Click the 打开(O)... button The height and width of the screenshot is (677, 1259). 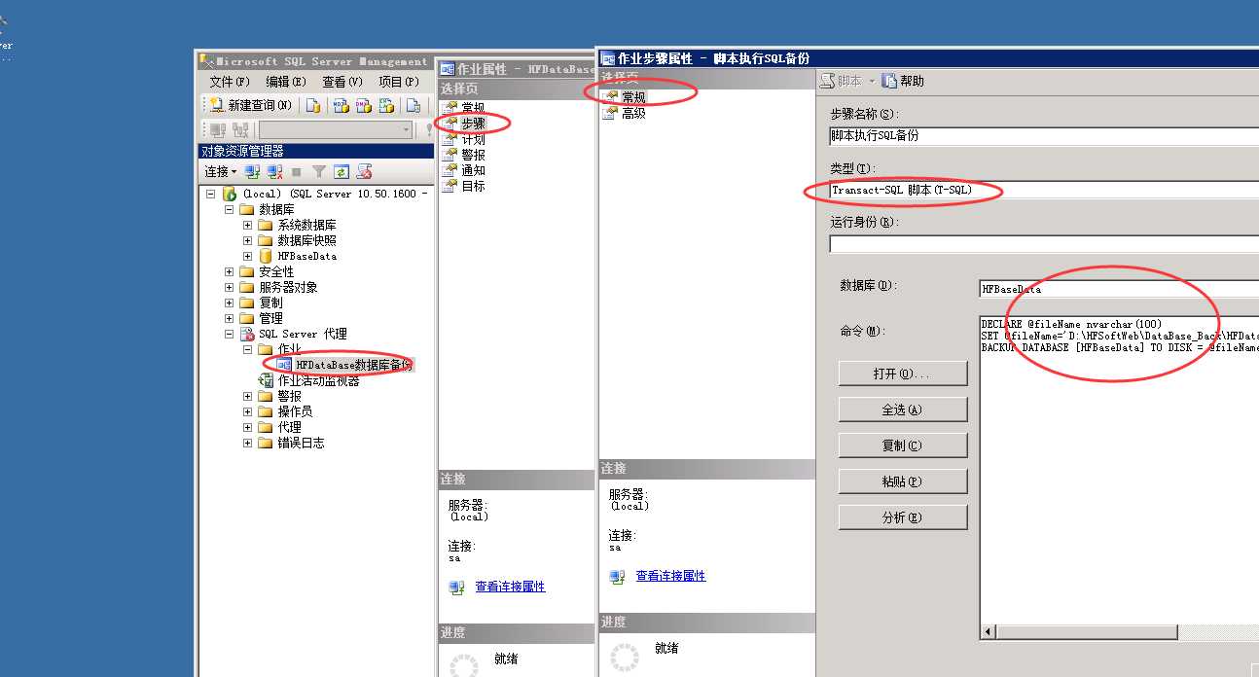point(903,374)
